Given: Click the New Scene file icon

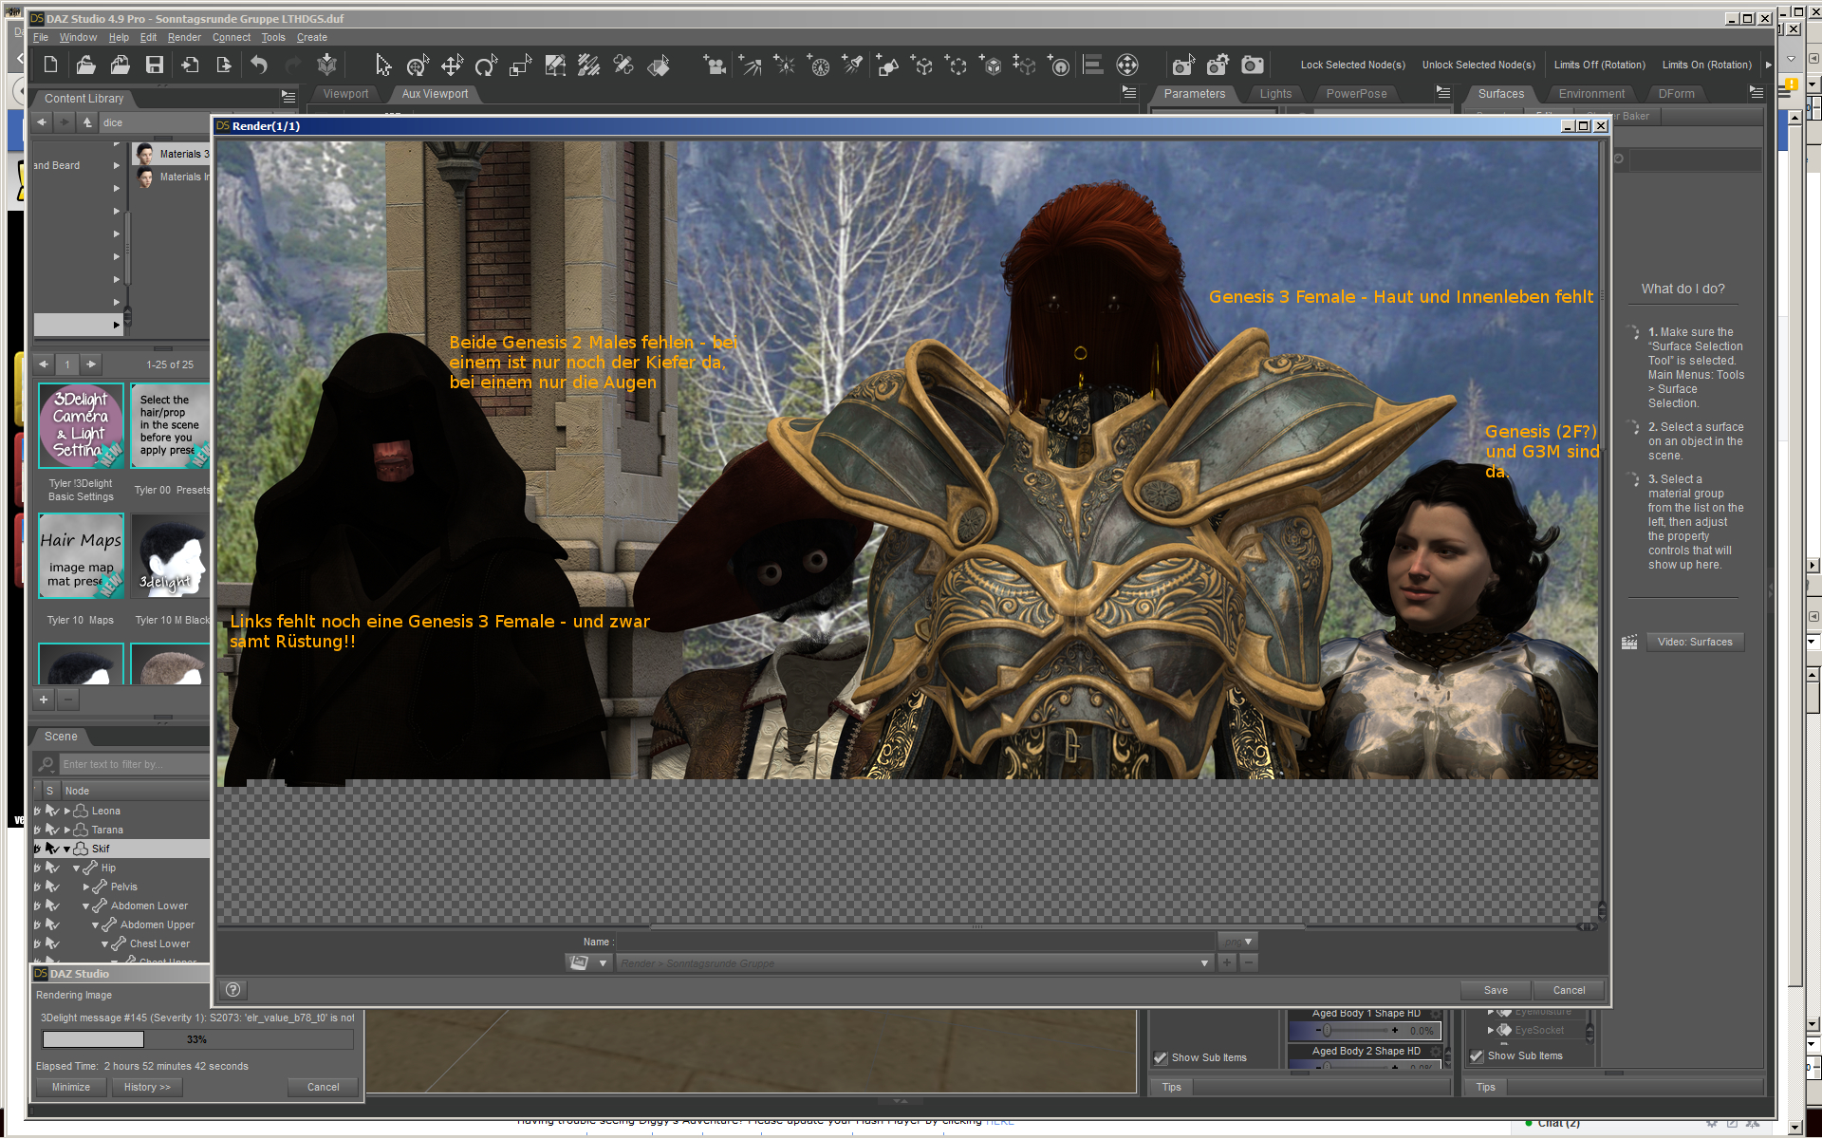Looking at the screenshot, I should pos(51,65).
